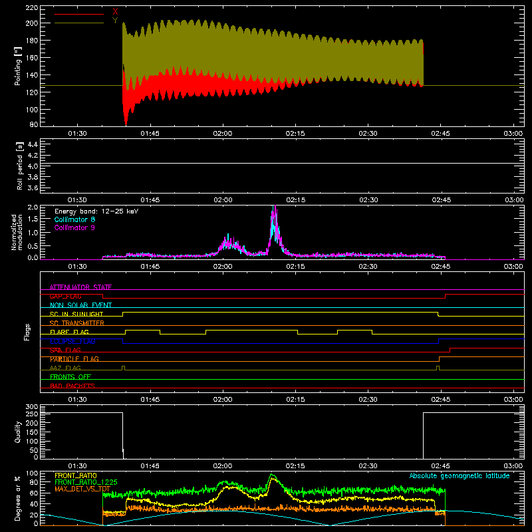Viewport: 532px width, 532px height.
Task: Select the PARTICLE_FLAG label
Action: tap(74, 359)
